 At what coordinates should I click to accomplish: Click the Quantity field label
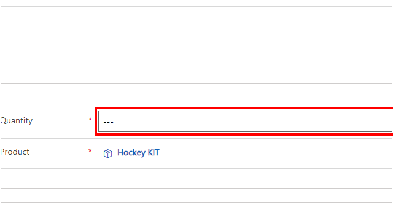[17, 120]
